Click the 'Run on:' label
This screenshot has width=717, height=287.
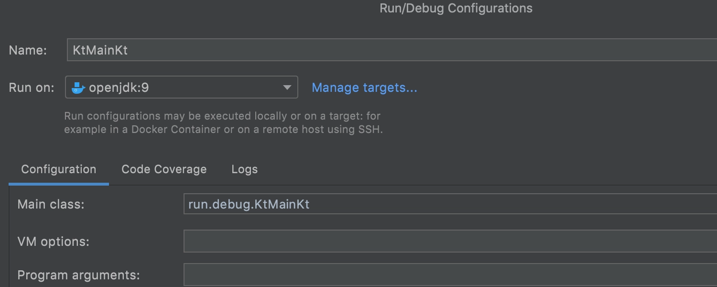[32, 88]
